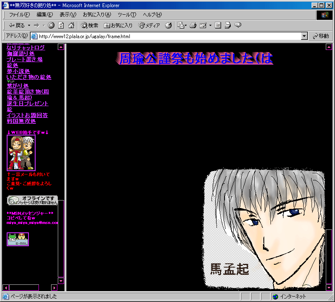This screenshot has height=302, width=335.
Task: Click the toolbar icon left of speech bubbles
Action: click(228, 26)
